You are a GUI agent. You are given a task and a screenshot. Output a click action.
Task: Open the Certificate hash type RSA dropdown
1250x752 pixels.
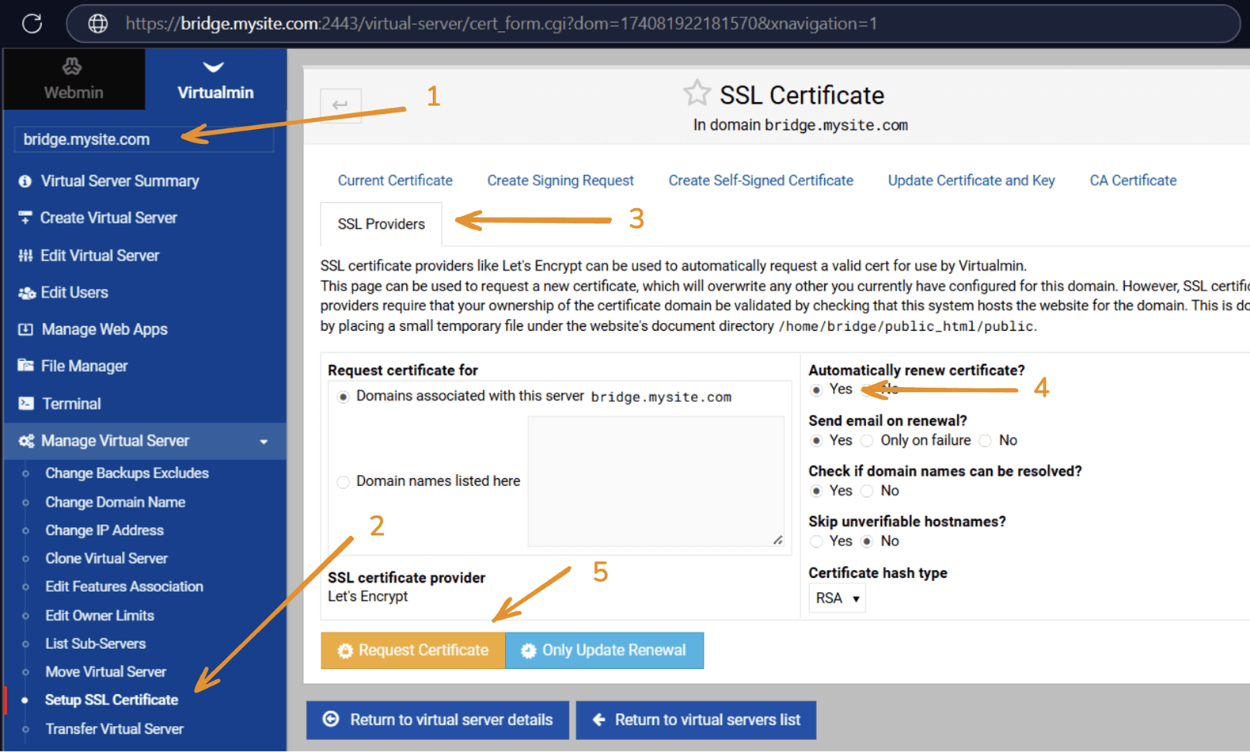coord(837,598)
